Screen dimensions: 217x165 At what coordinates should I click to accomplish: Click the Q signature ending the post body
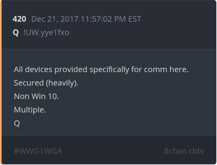pos(17,123)
